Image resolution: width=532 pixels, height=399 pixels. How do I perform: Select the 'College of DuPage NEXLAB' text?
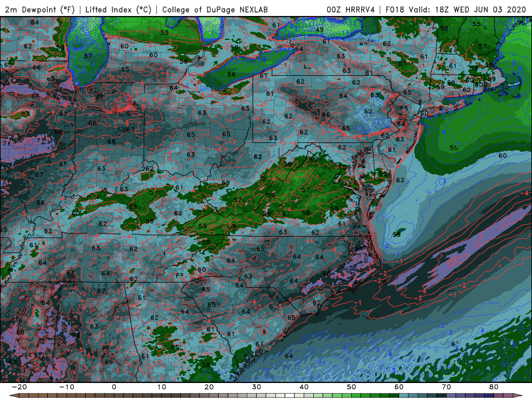pos(215,9)
